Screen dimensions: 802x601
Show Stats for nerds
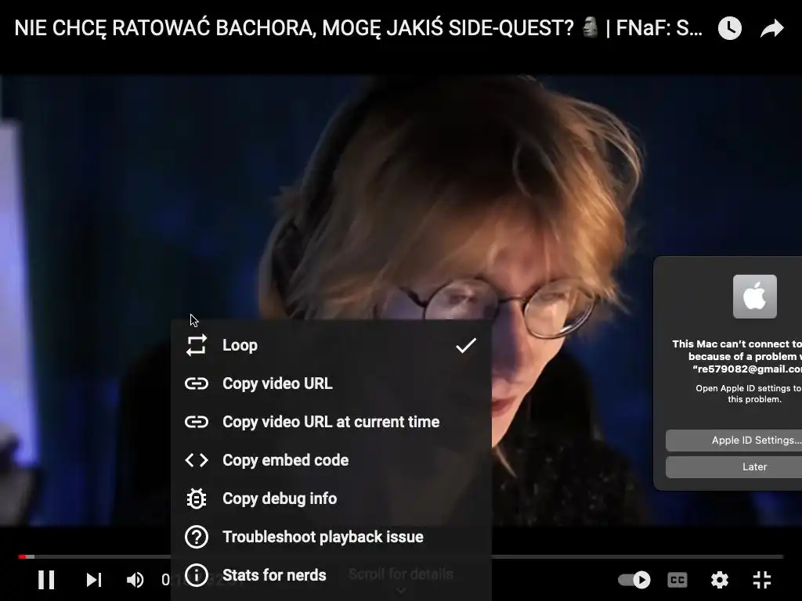[331, 575]
